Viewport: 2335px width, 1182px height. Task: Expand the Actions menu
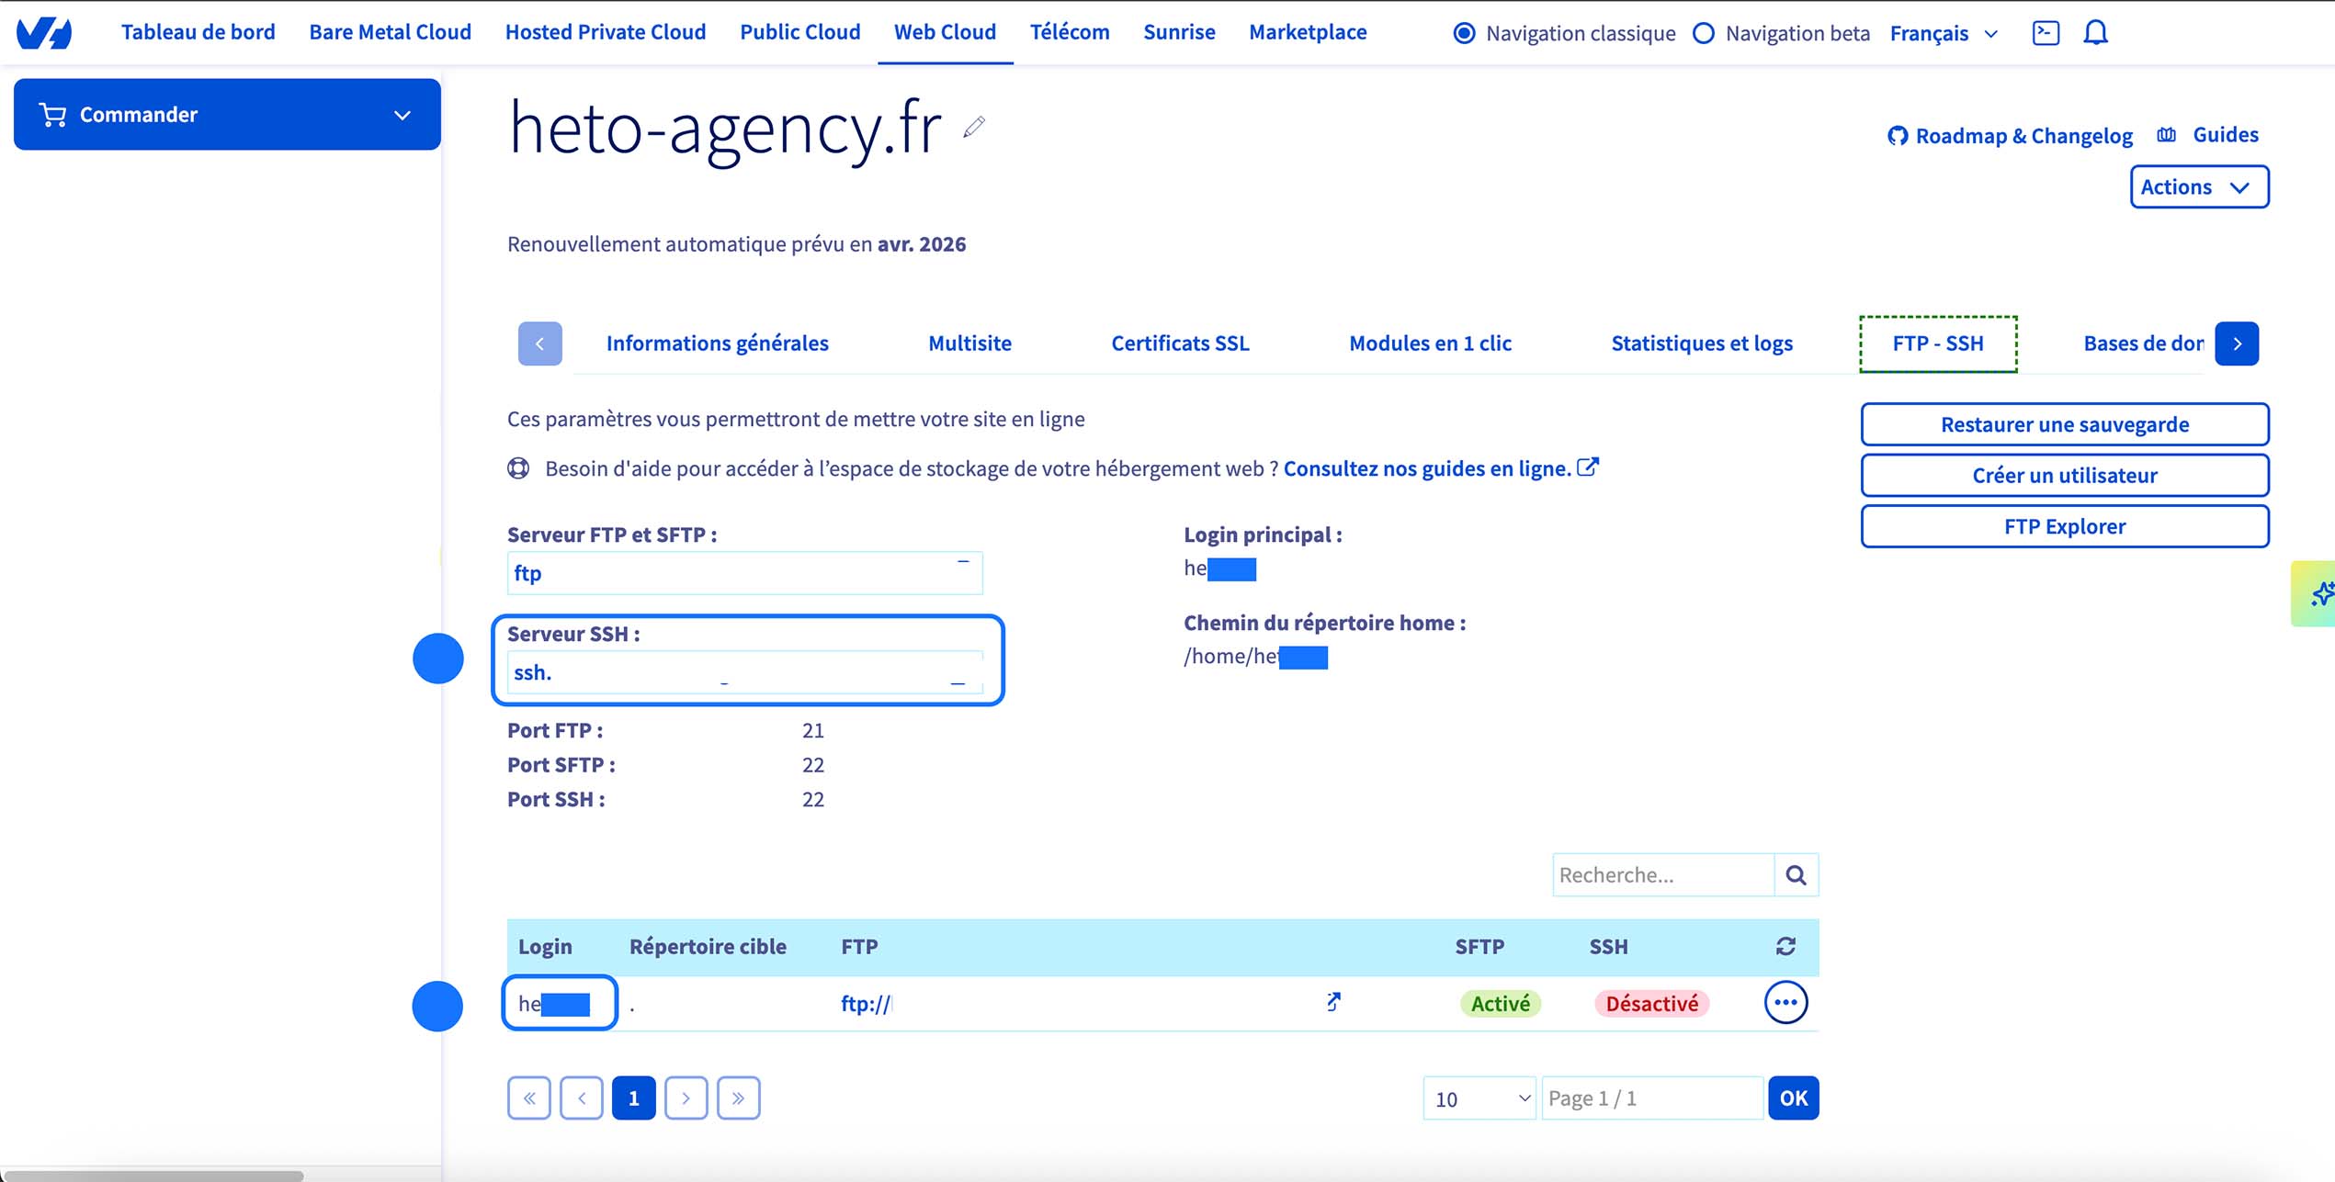pyautogui.click(x=2199, y=186)
